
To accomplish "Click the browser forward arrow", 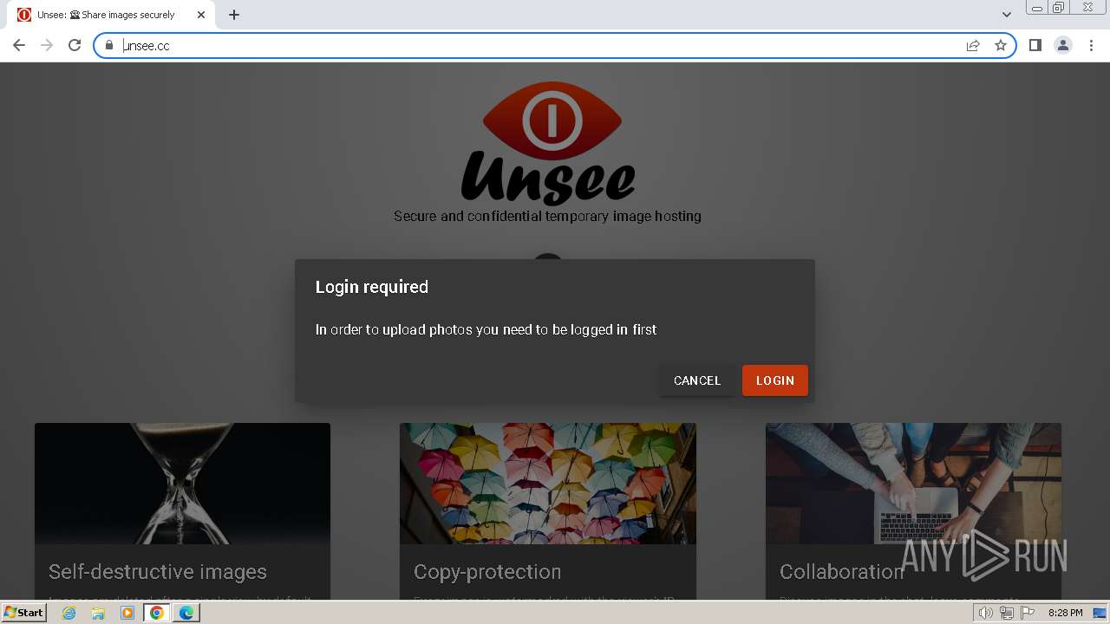I will pyautogui.click(x=47, y=45).
